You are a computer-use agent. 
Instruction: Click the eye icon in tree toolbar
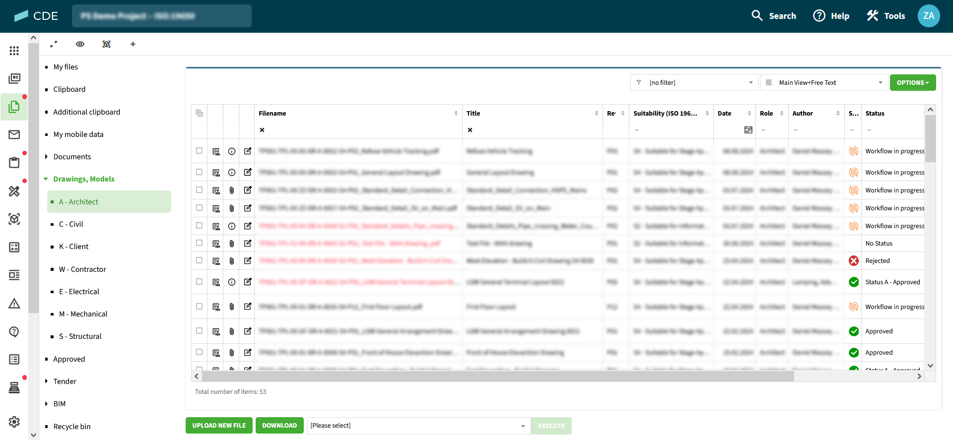point(80,44)
